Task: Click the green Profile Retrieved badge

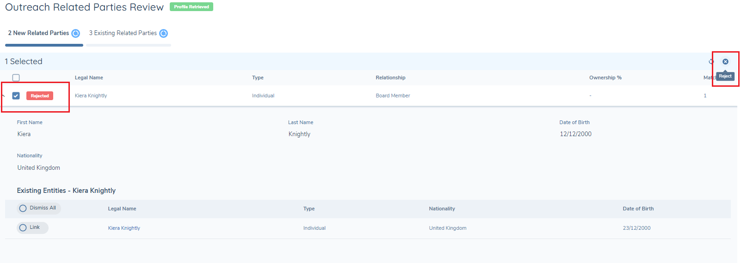Action: coord(191,7)
